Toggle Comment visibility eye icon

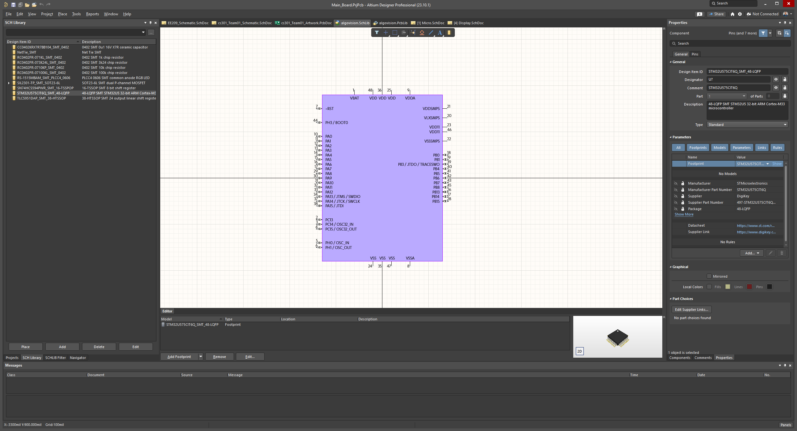coord(776,88)
